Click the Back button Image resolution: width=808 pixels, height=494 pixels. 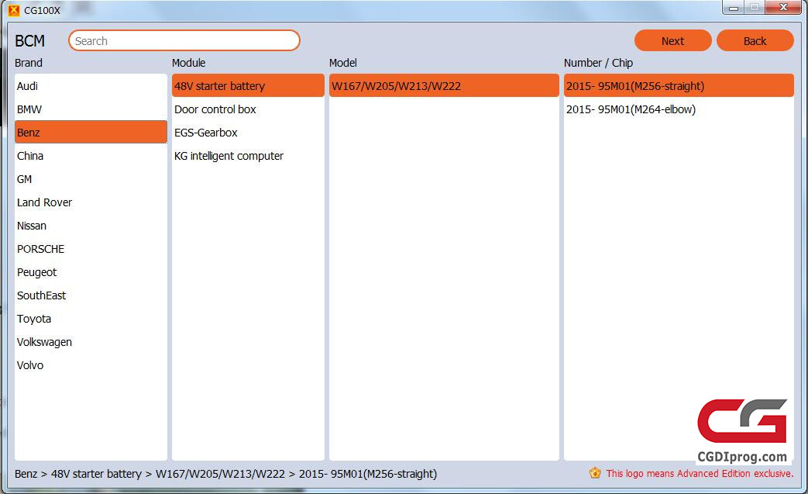click(755, 41)
